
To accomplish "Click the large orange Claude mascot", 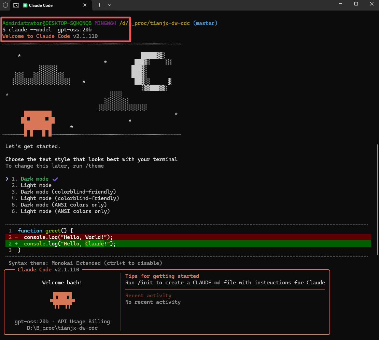I will point(38,124).
